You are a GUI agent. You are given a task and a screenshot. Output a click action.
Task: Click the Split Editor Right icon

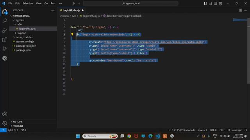[241, 10]
